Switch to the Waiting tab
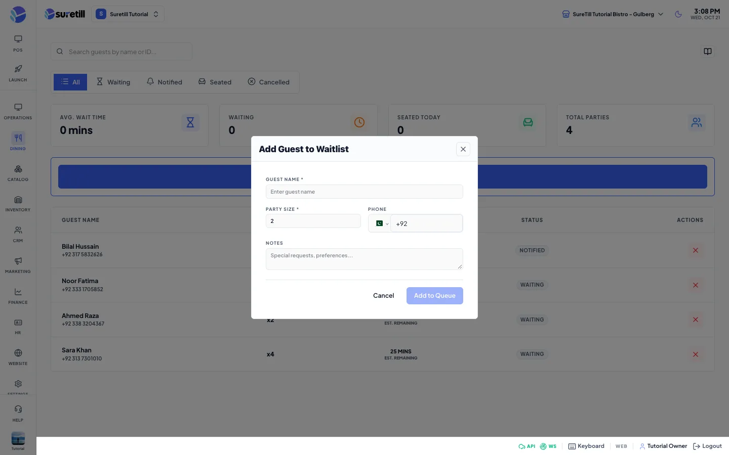This screenshot has width=729, height=455. coord(113,82)
